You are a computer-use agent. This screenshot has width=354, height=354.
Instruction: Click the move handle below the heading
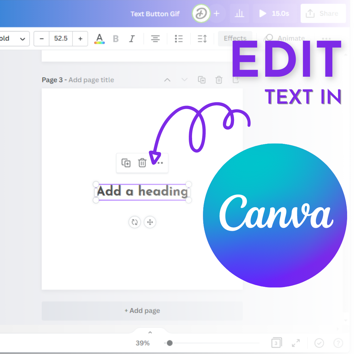(150, 222)
